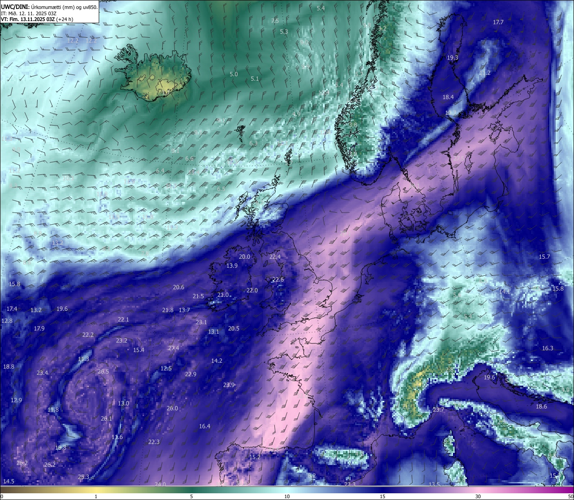574x500 pixels.
Task: Click the 1 tick on color scale
Action: 96,496
